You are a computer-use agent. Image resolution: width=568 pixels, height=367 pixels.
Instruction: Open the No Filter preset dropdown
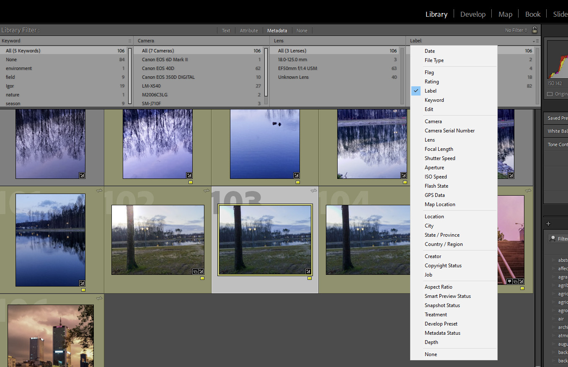coord(516,30)
